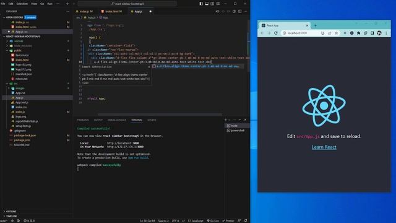Click Spaces: 2 in the status bar
Screen dimensions: 396x223
click(x=163, y=221)
